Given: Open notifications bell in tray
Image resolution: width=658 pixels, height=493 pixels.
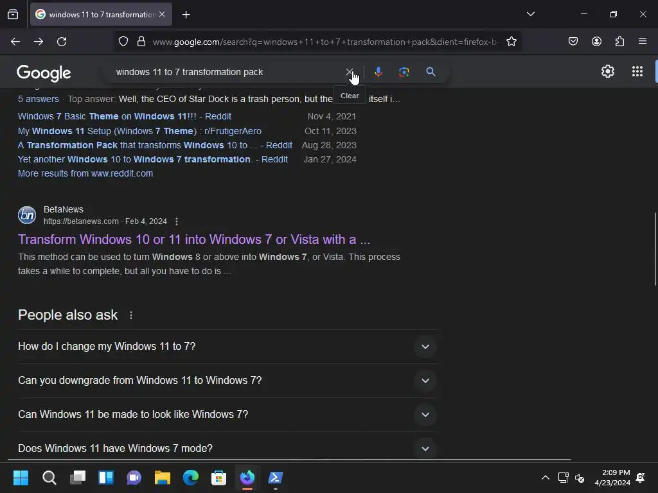Looking at the screenshot, I should pos(641,478).
